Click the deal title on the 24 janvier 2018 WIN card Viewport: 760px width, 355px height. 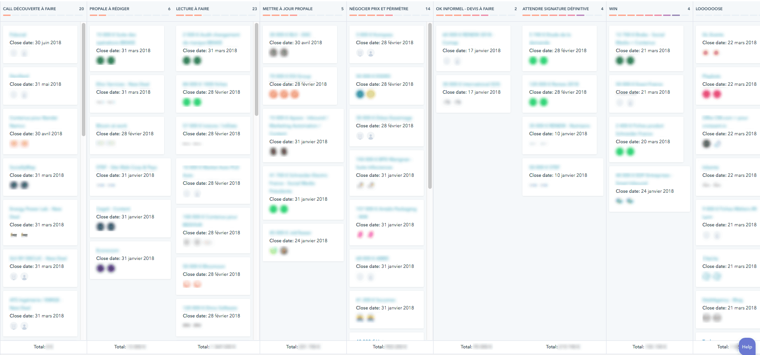pyautogui.click(x=643, y=179)
